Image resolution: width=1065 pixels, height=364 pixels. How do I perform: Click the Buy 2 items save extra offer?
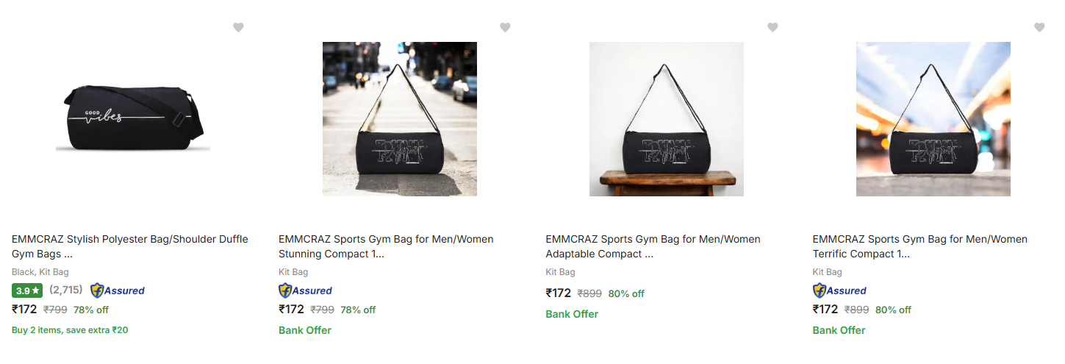coord(70,330)
